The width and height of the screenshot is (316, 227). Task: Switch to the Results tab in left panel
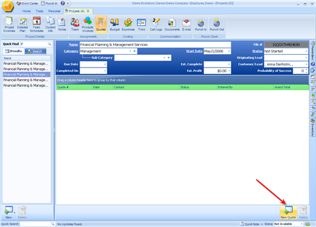pyautogui.click(x=13, y=51)
